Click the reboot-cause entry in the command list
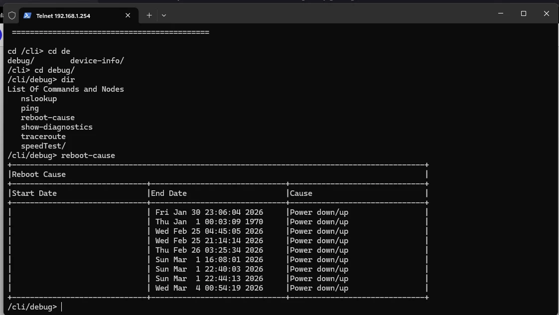This screenshot has height=315, width=559. click(x=48, y=117)
